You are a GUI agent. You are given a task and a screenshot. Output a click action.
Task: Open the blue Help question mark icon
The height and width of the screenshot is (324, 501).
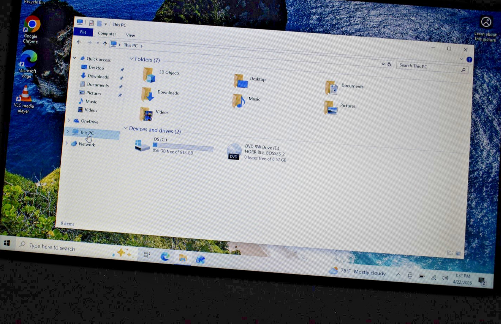[469, 60]
